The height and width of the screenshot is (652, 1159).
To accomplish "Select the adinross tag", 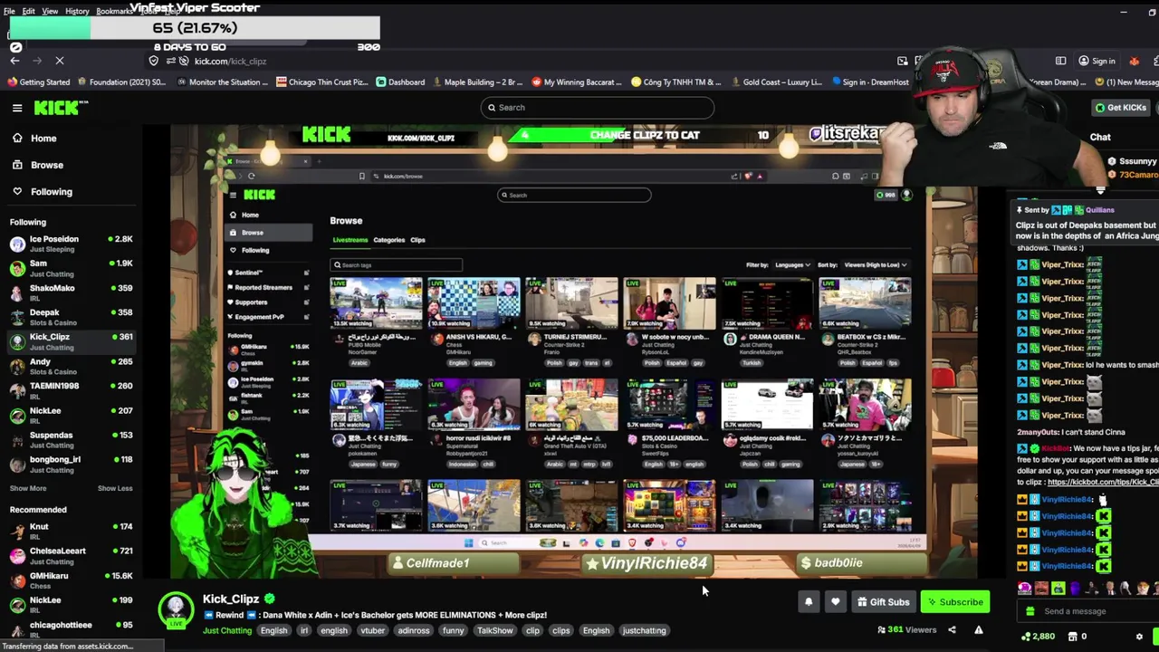I will pyautogui.click(x=414, y=631).
